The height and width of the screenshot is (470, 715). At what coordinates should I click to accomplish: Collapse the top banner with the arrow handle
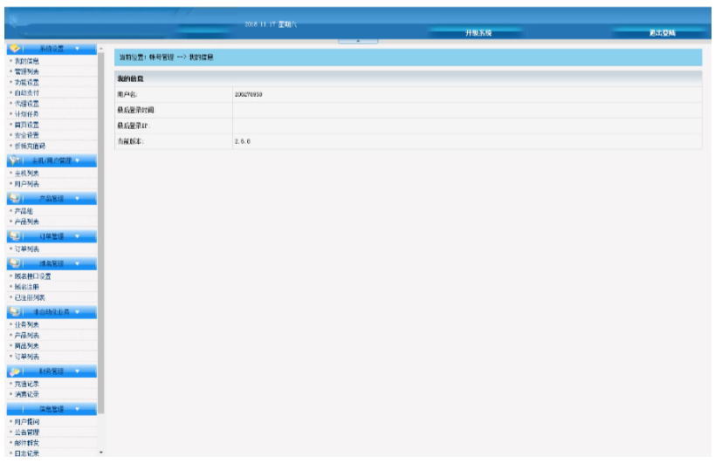point(357,40)
